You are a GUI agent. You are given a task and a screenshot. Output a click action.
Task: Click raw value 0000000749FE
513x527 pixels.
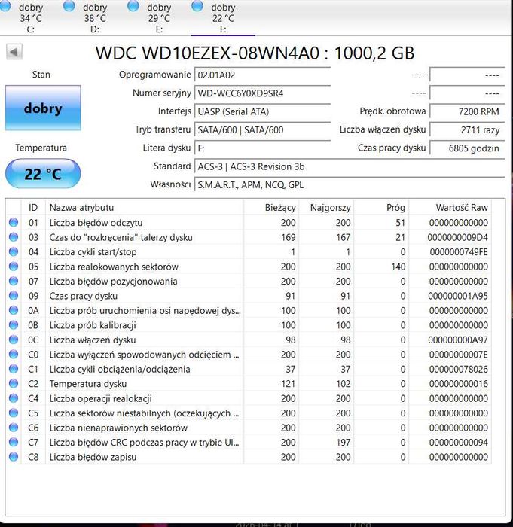click(x=459, y=251)
